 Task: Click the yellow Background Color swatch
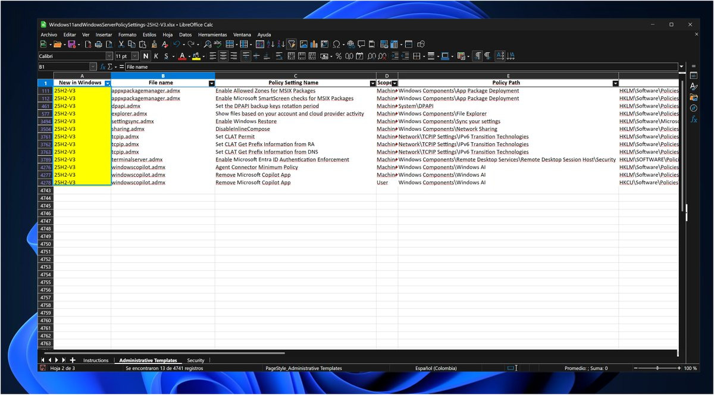196,56
